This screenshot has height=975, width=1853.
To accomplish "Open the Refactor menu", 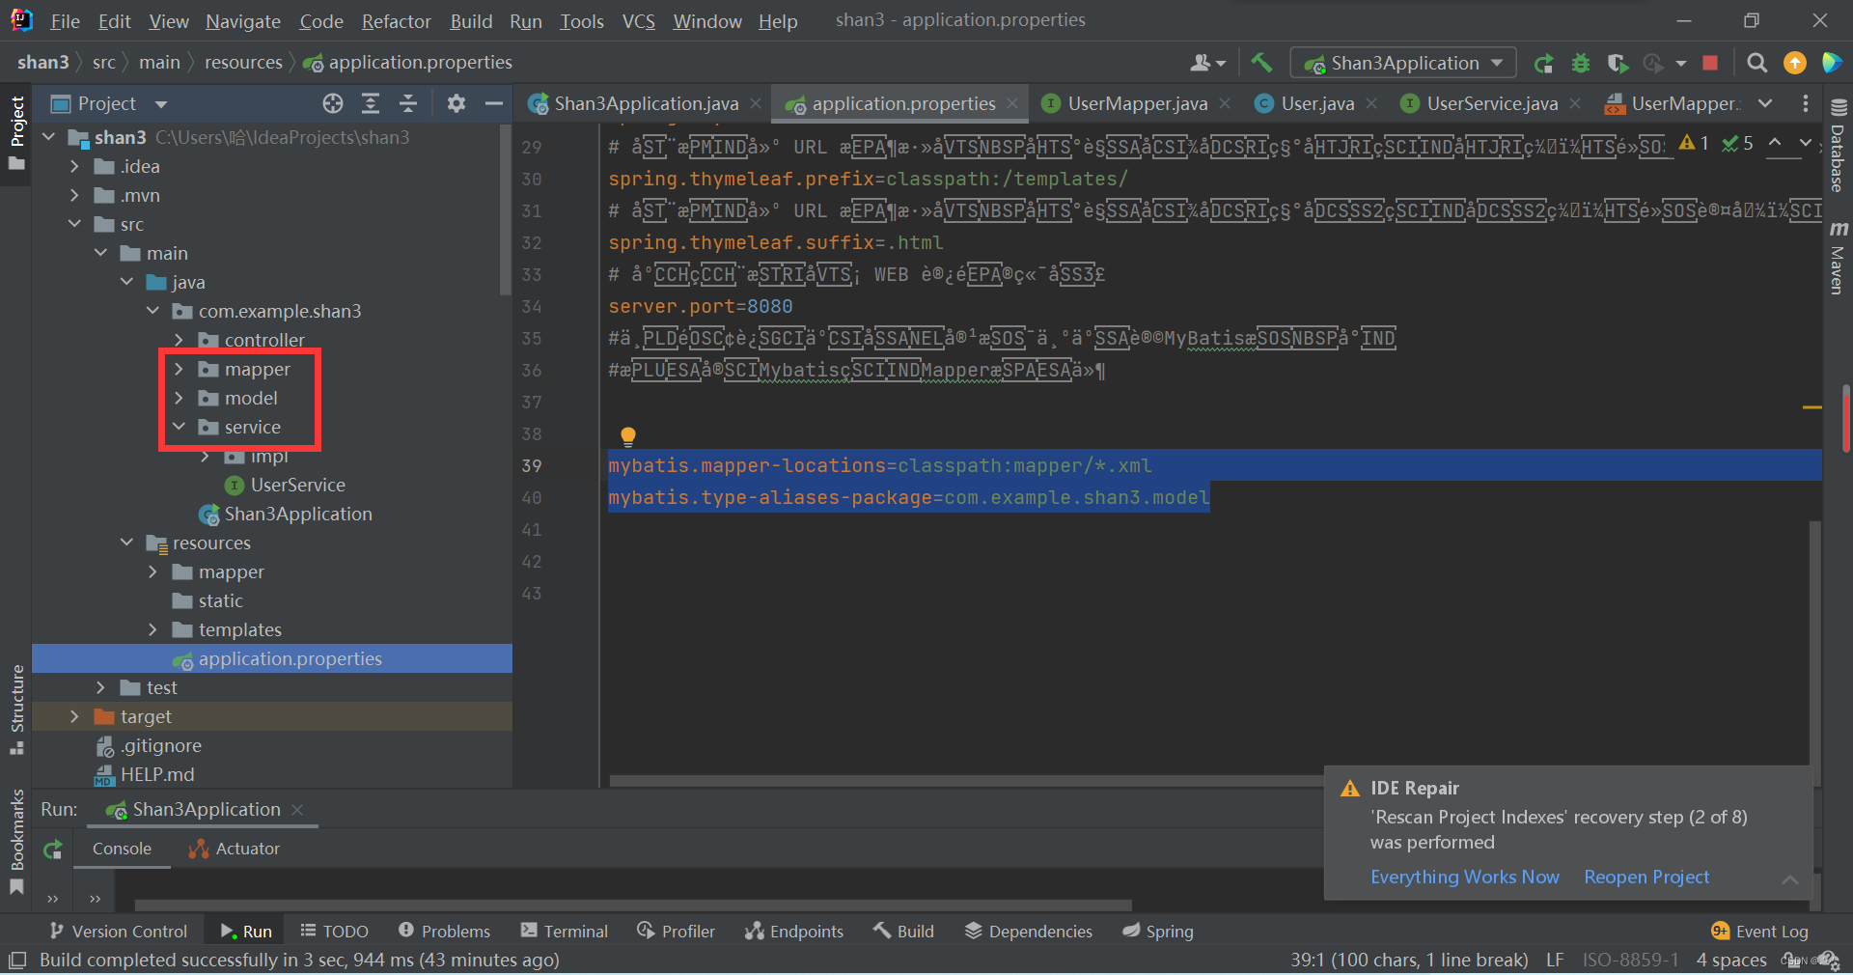I will [x=396, y=21].
